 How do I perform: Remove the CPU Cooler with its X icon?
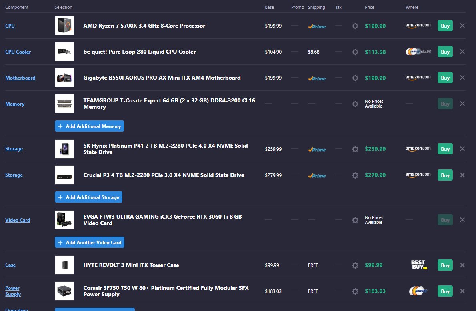pos(462,52)
